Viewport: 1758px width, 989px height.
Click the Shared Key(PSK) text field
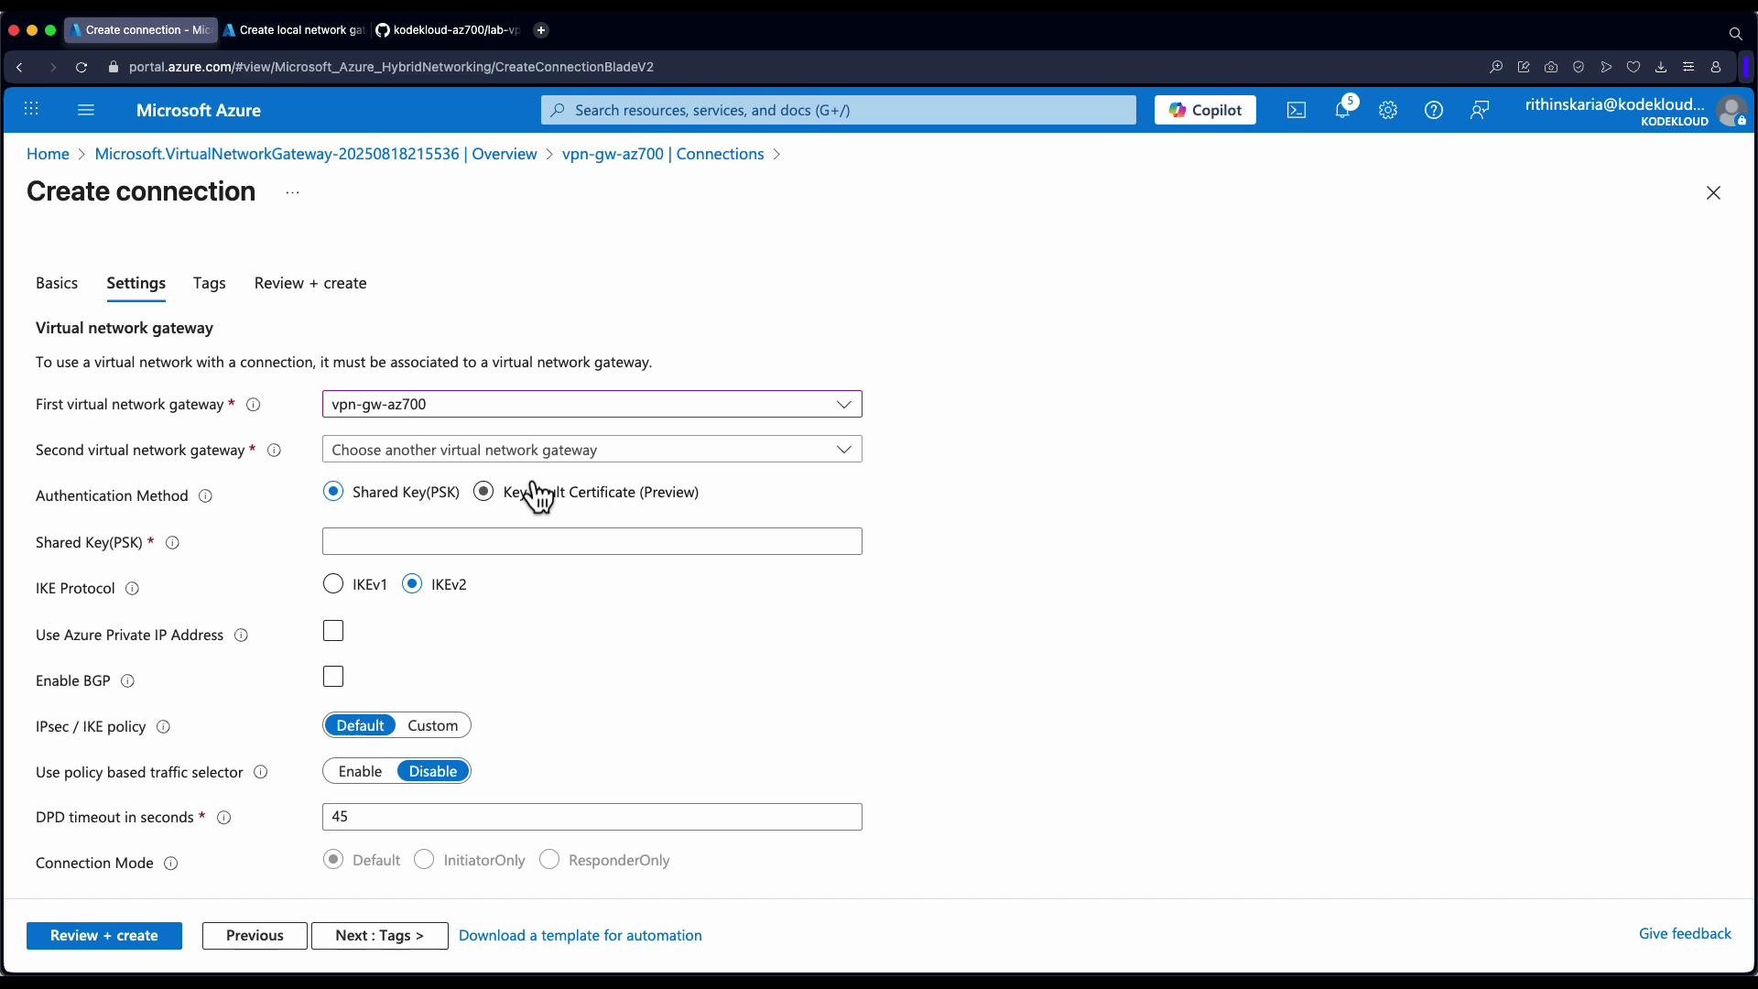(592, 541)
